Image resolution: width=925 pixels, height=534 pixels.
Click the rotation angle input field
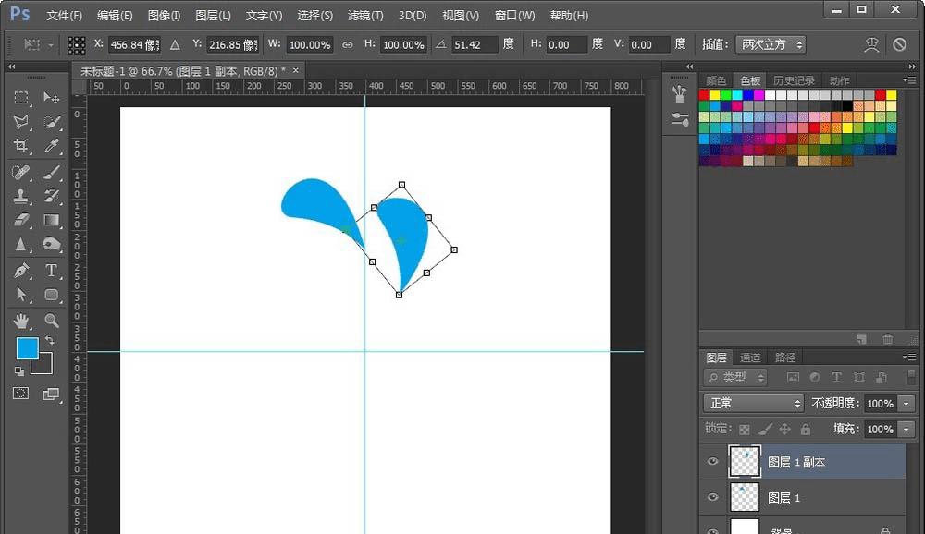[474, 44]
